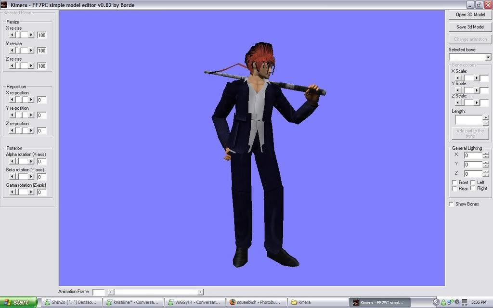
Task: Click right arrow of Z re-position slider
Action: point(31,130)
